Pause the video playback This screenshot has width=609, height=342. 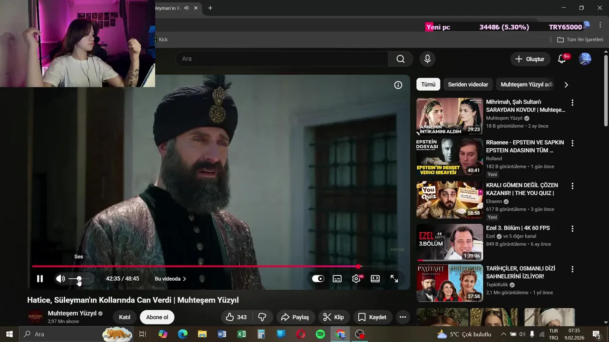tap(40, 279)
